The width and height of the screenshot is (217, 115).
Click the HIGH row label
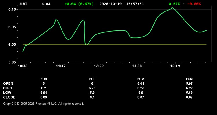[x=8, y=88]
